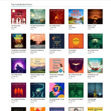The image size is (111, 111).
Task: Open The Alchemist orange cover
Action: pyautogui.click(x=76, y=41)
